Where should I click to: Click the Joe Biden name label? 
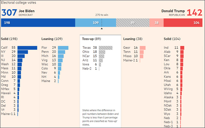[x=27, y=11]
